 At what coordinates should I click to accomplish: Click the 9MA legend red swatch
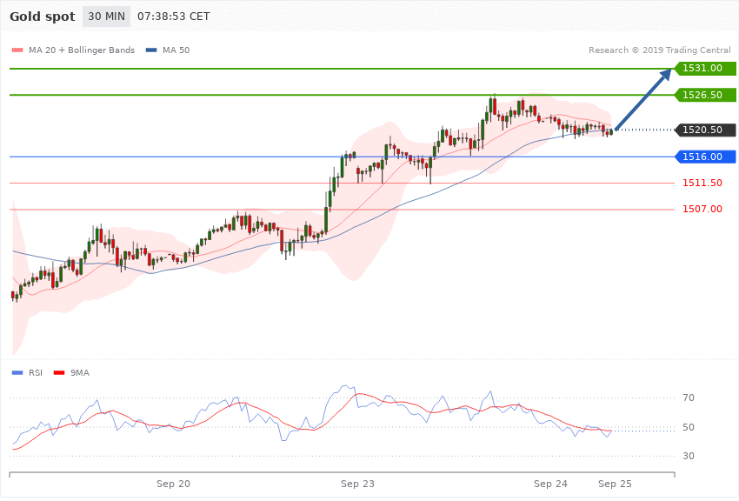point(59,373)
